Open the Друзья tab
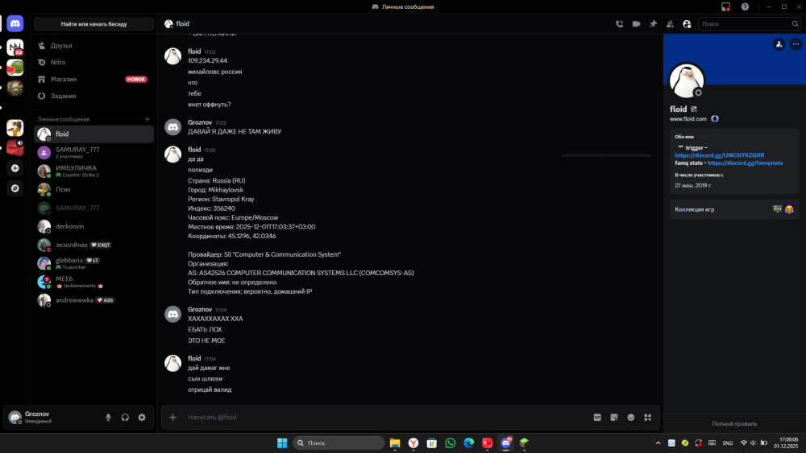Image resolution: width=806 pixels, height=453 pixels. (x=93, y=46)
